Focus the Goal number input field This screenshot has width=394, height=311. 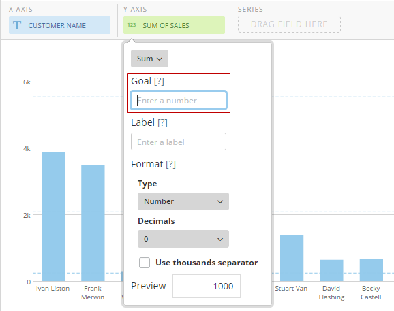[x=179, y=100]
